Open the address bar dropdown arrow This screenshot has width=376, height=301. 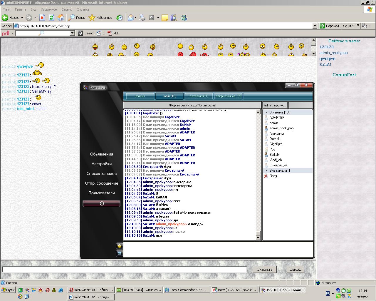point(315,26)
